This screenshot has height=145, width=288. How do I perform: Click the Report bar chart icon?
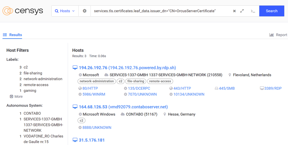point(272,35)
